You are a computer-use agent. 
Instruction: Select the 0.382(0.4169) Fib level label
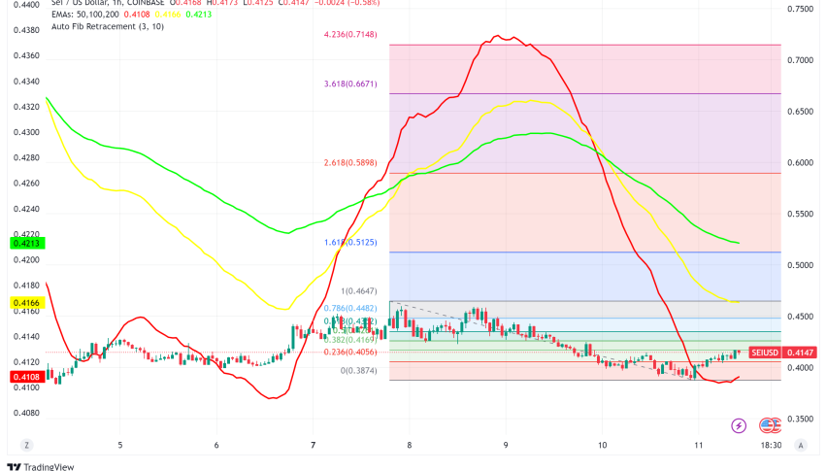pos(350,340)
